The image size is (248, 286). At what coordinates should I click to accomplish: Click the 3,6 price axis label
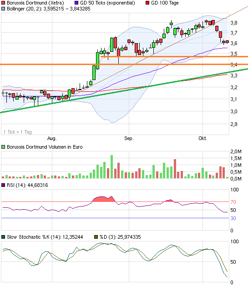click(x=234, y=43)
